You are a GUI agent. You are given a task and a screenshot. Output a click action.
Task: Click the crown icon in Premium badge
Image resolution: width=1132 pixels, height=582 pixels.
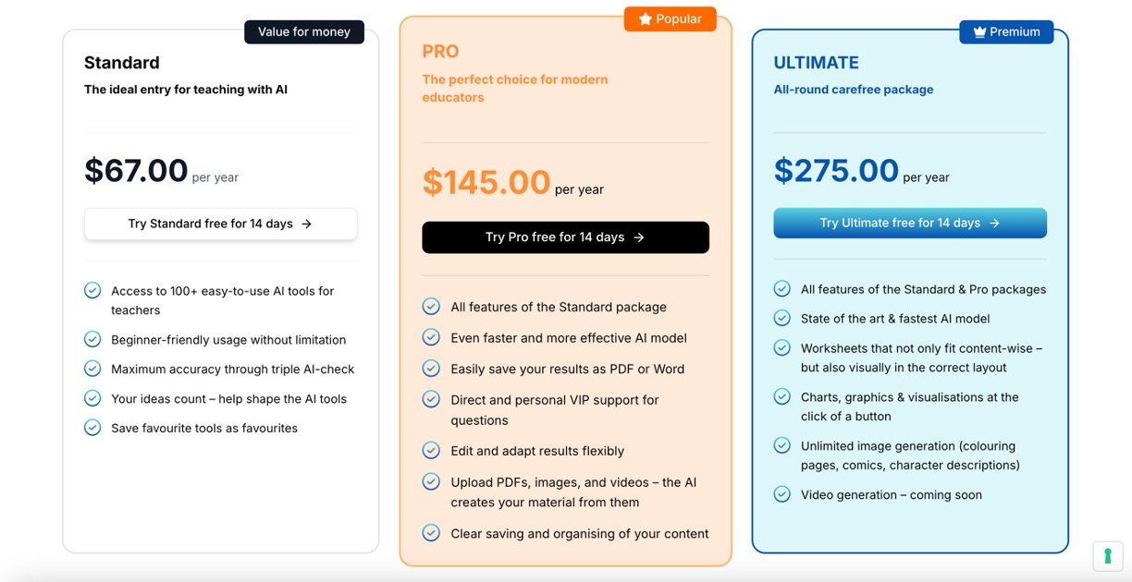coord(978,32)
